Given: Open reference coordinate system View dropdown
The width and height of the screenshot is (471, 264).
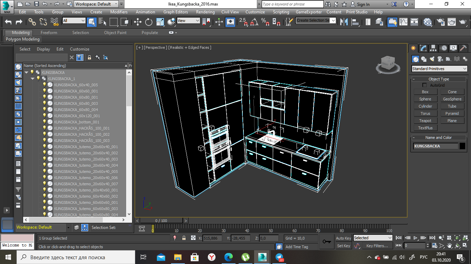Looking at the screenshot, I should coord(188,21).
